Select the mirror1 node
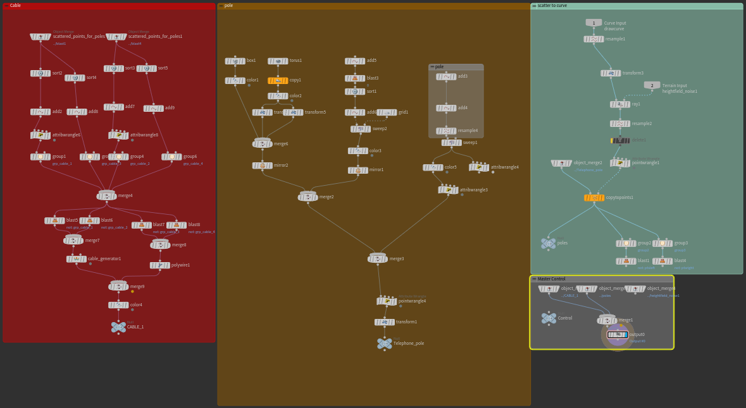This screenshot has height=408, width=746. tap(357, 170)
